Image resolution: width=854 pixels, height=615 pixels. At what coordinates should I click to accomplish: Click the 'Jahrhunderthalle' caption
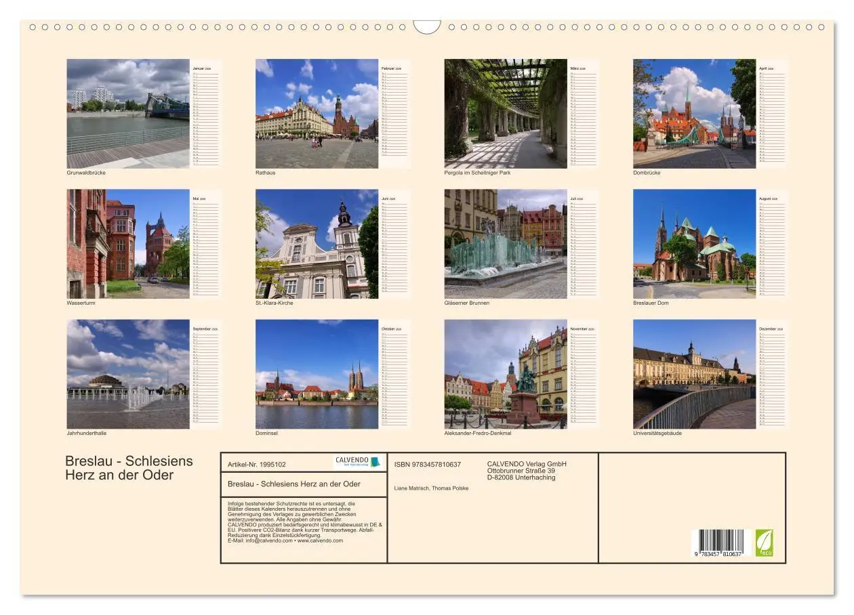[87, 433]
